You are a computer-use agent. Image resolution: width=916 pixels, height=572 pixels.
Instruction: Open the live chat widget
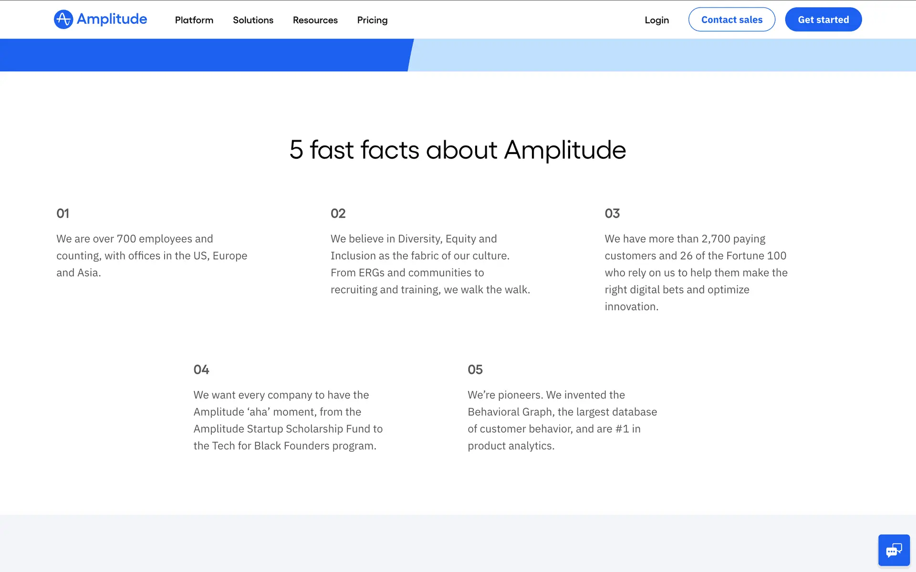click(x=894, y=550)
